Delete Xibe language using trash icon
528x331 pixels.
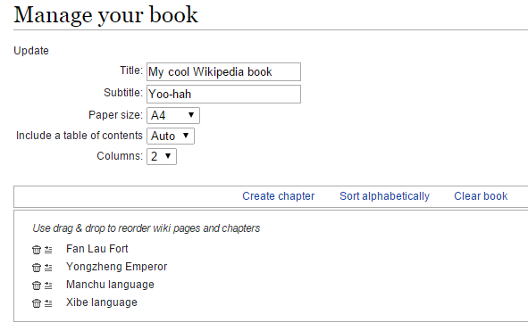coord(37,303)
